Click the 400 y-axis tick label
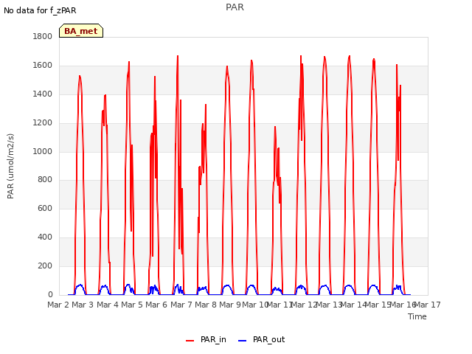The width and height of the screenshot is (472, 354). coord(45,237)
